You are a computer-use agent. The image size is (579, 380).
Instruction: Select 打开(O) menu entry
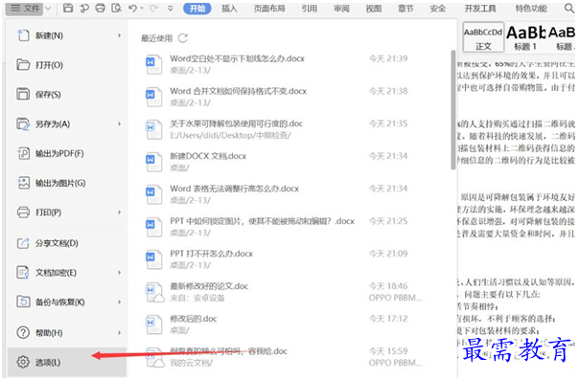(x=67, y=65)
